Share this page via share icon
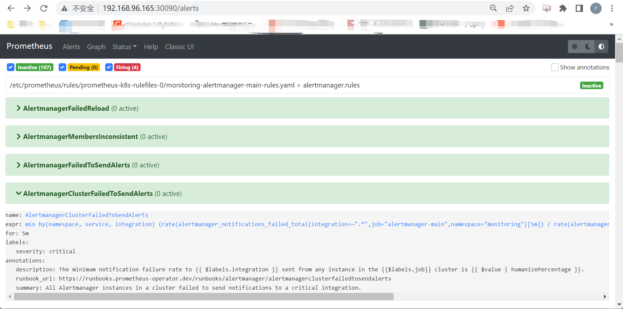 tap(510, 8)
